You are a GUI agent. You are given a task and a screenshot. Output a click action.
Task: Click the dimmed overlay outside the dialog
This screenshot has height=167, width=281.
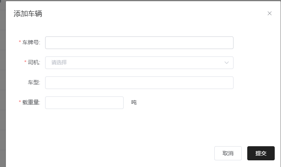click(2, 78)
